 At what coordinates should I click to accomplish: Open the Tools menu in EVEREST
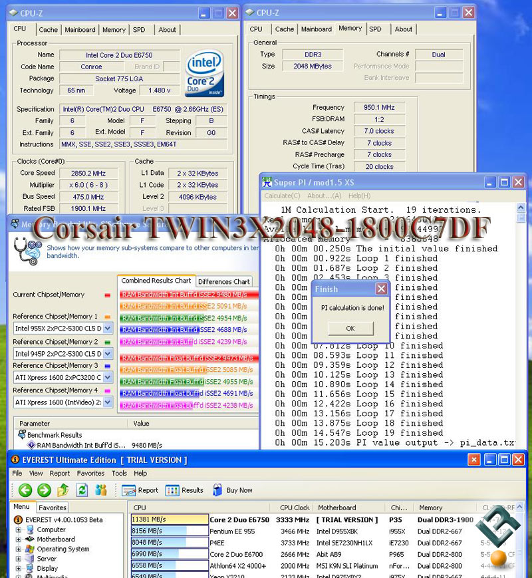[119, 473]
